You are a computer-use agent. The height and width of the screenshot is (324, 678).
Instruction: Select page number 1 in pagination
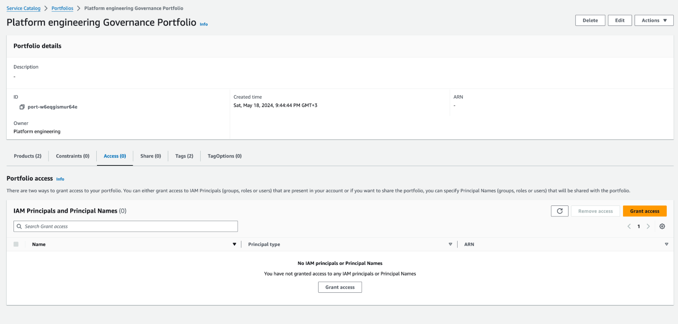coord(639,226)
